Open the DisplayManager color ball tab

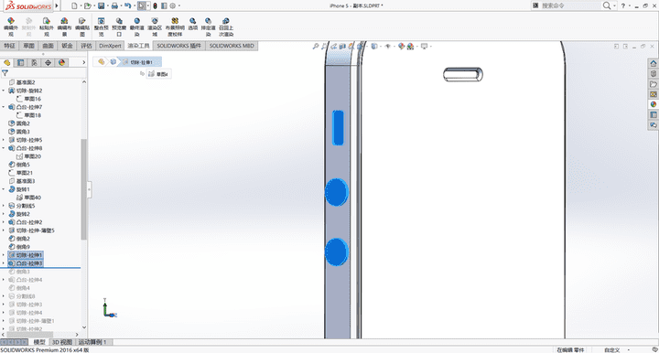(62, 62)
